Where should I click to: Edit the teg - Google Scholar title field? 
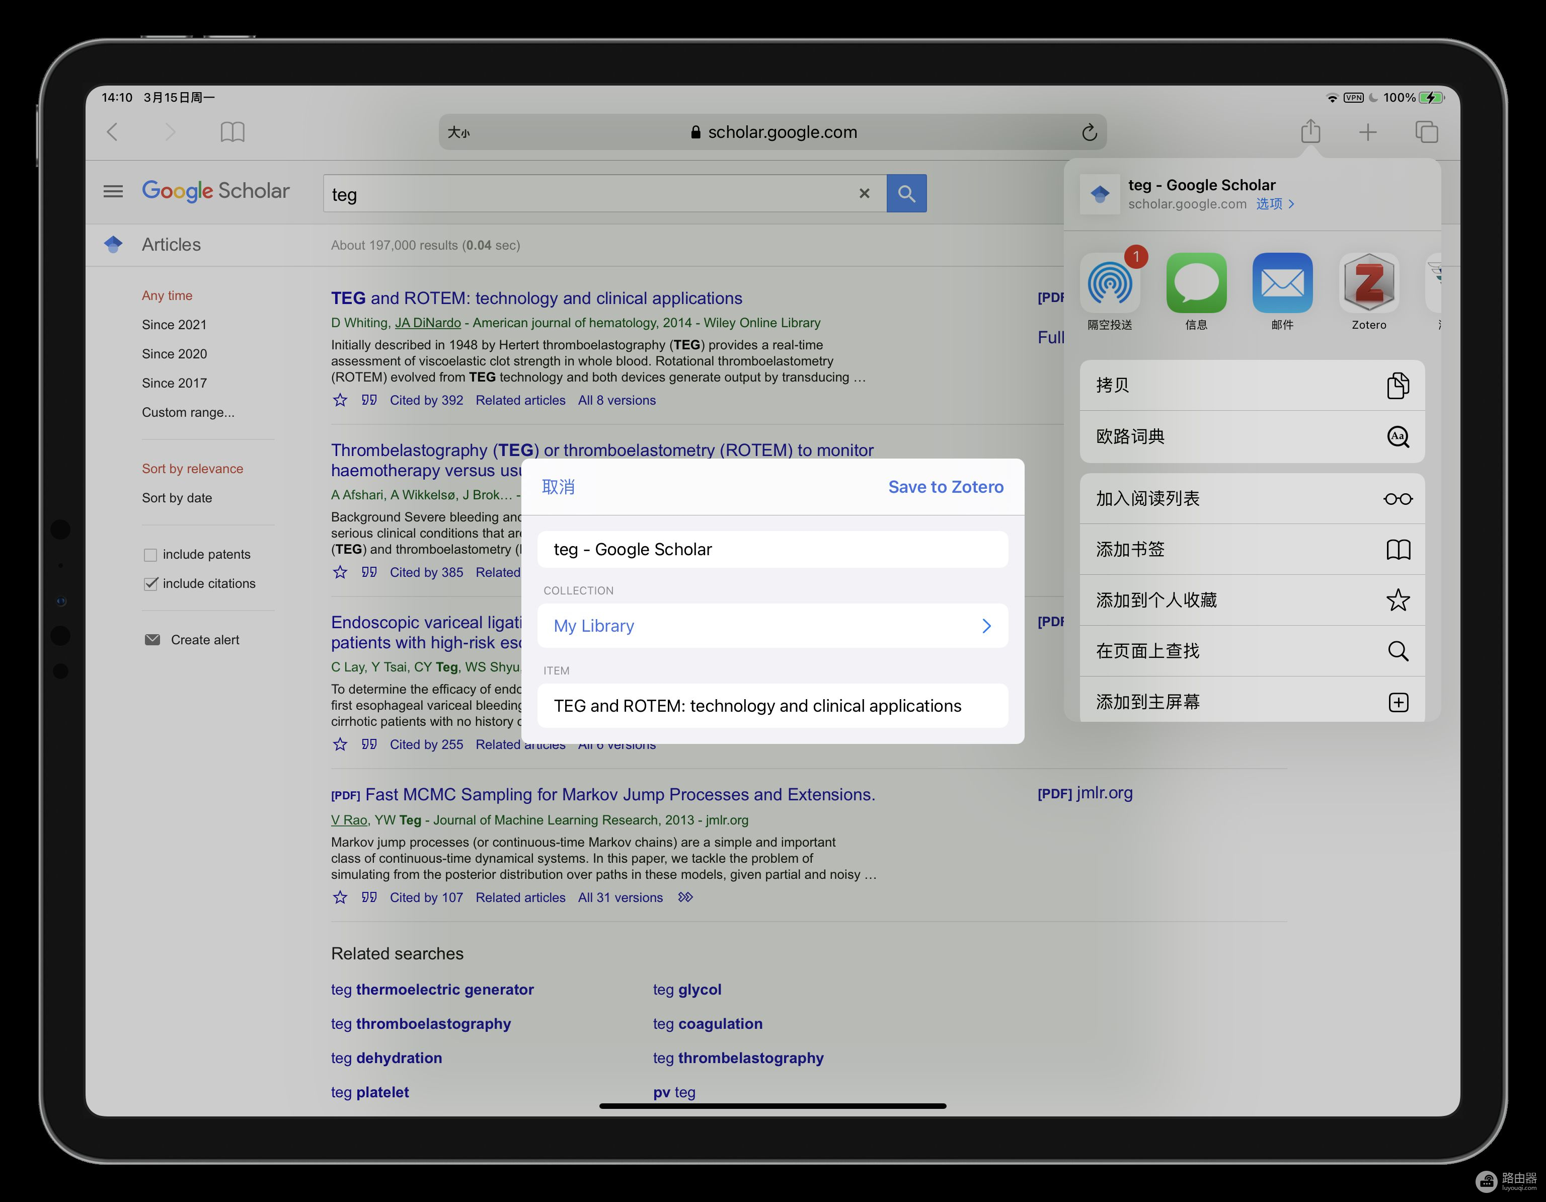772,549
